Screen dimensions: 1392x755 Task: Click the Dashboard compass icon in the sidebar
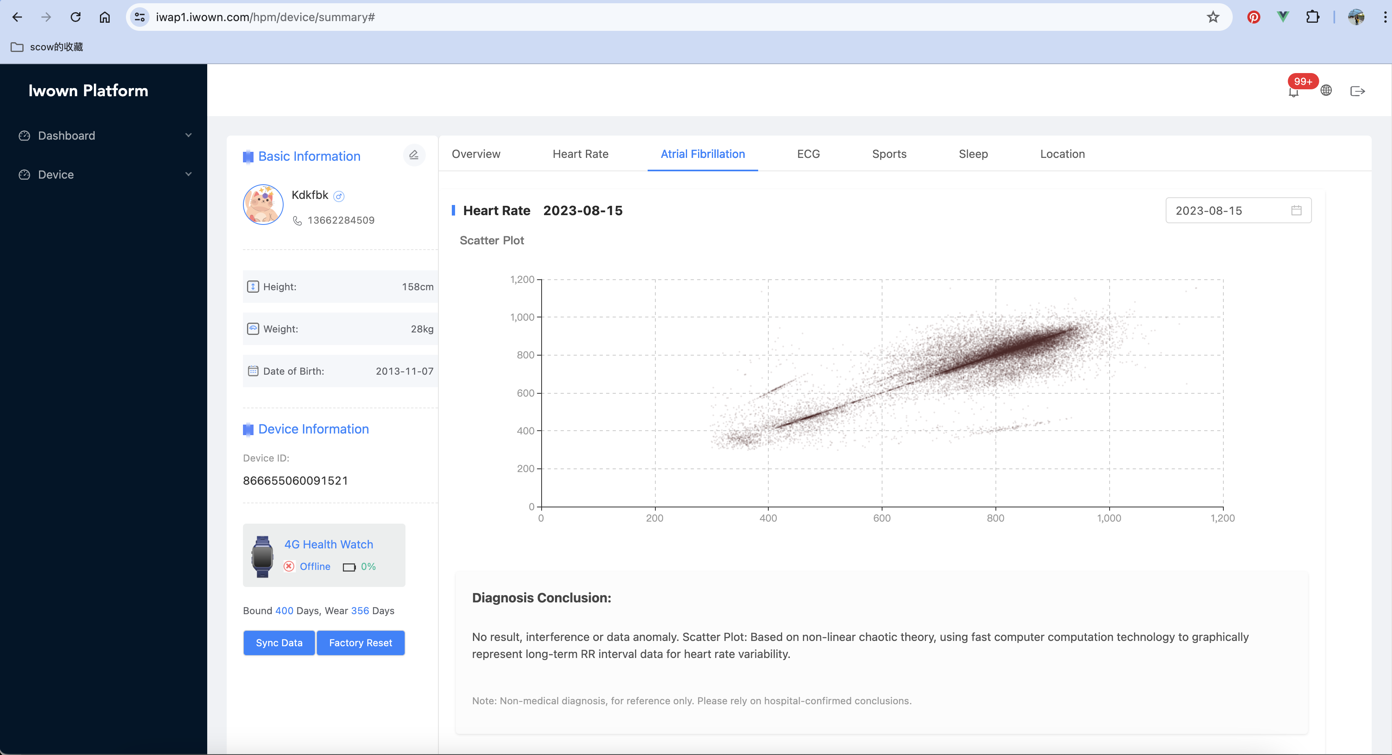click(x=24, y=136)
